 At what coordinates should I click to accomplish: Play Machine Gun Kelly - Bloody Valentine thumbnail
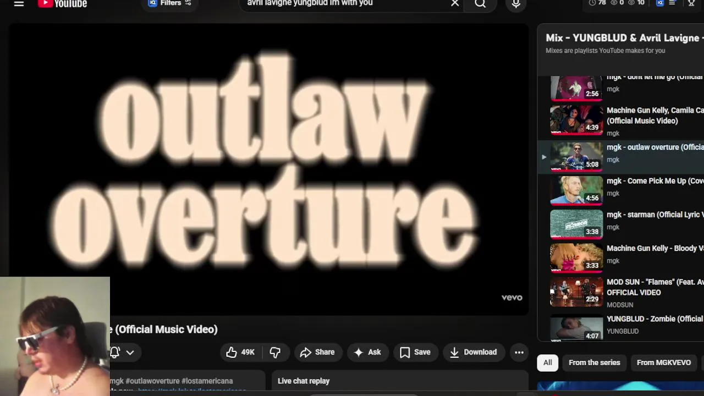(576, 257)
